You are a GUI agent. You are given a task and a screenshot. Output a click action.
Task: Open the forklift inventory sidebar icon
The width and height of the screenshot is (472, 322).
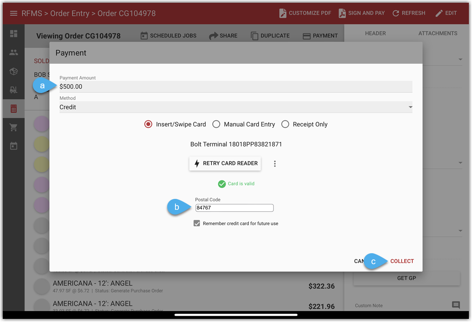pos(14,90)
